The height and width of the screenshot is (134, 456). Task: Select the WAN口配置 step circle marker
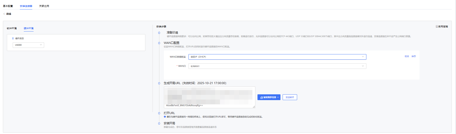pos(159,43)
